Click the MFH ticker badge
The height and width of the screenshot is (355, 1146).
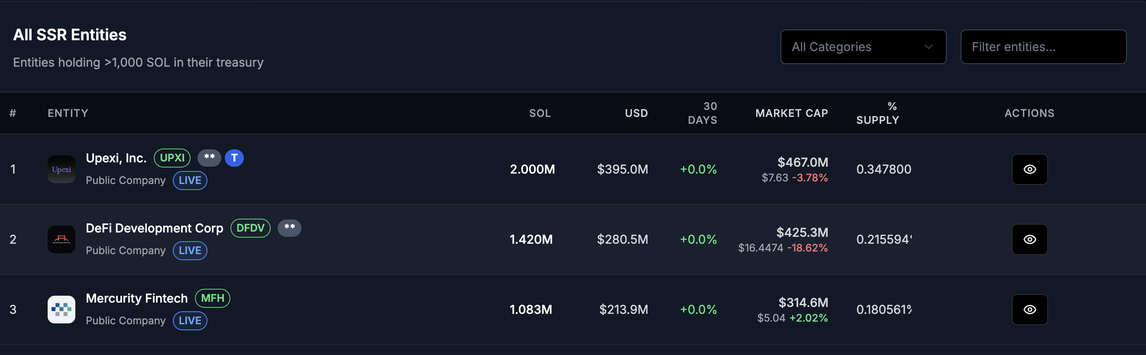click(x=213, y=298)
